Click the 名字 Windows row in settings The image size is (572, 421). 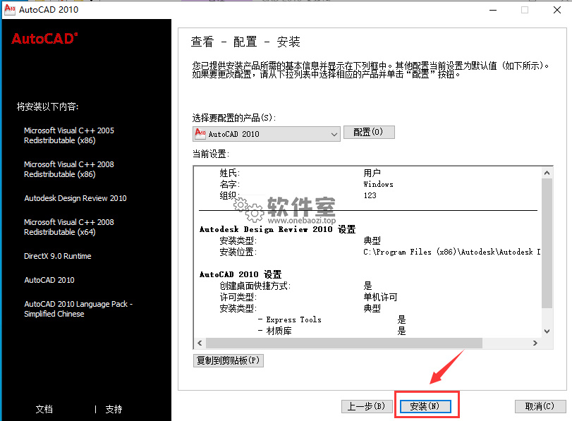[x=306, y=184]
